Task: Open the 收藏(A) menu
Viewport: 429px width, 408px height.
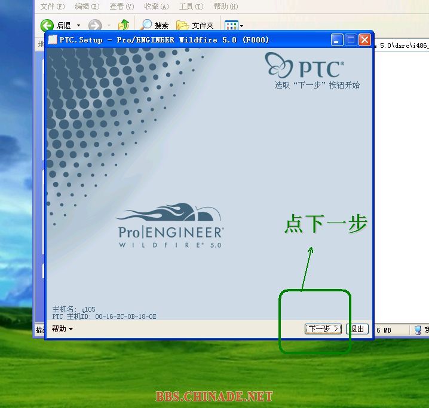Action: point(156,7)
